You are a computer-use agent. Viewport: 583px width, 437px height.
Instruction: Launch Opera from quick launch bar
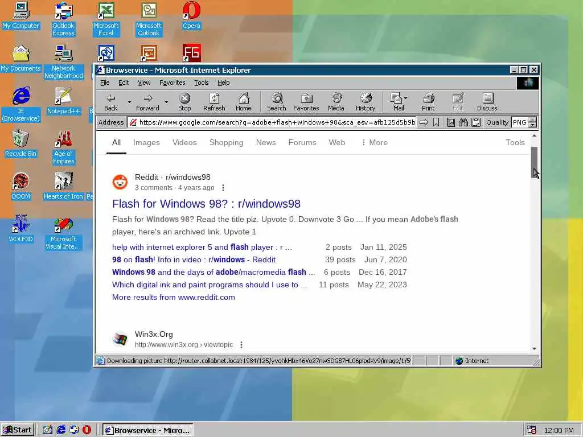pyautogui.click(x=87, y=430)
